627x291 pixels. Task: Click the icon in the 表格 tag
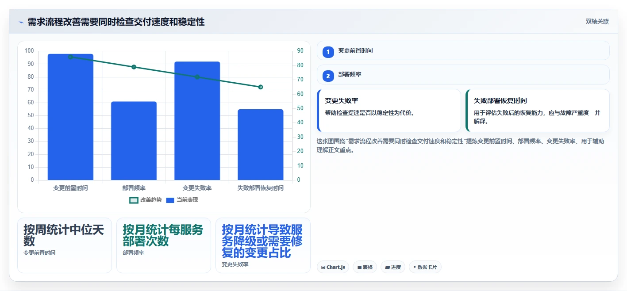click(359, 267)
